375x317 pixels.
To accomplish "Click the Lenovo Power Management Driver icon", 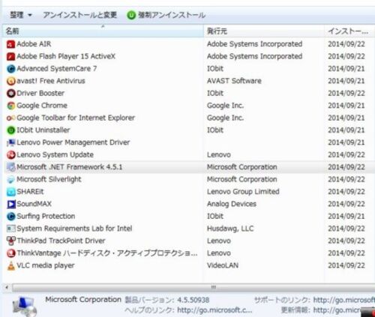I will (x=10, y=142).
